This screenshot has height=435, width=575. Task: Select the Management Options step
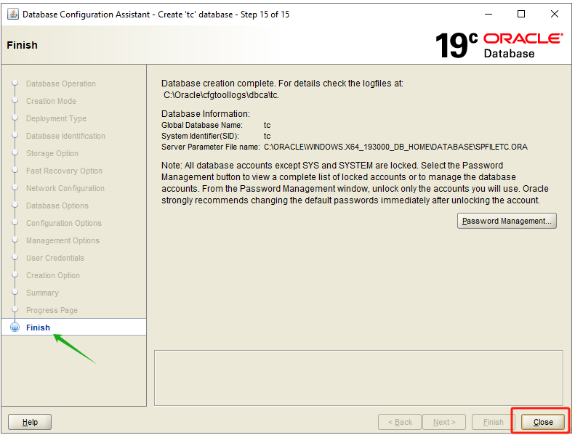pyautogui.click(x=63, y=240)
